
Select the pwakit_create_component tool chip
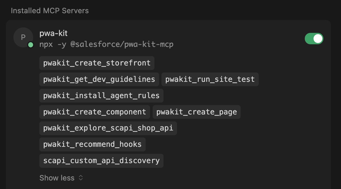tap(94, 112)
